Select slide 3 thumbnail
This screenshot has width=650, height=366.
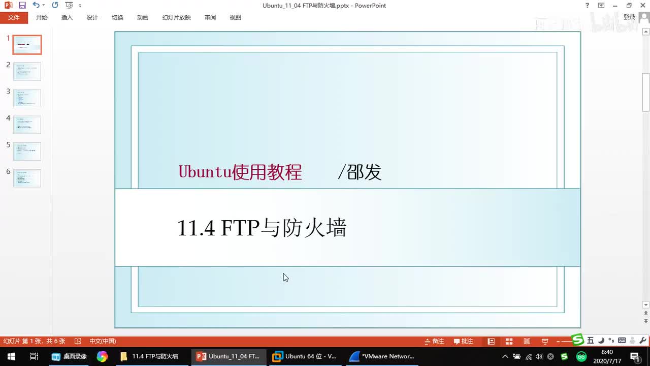point(27,98)
